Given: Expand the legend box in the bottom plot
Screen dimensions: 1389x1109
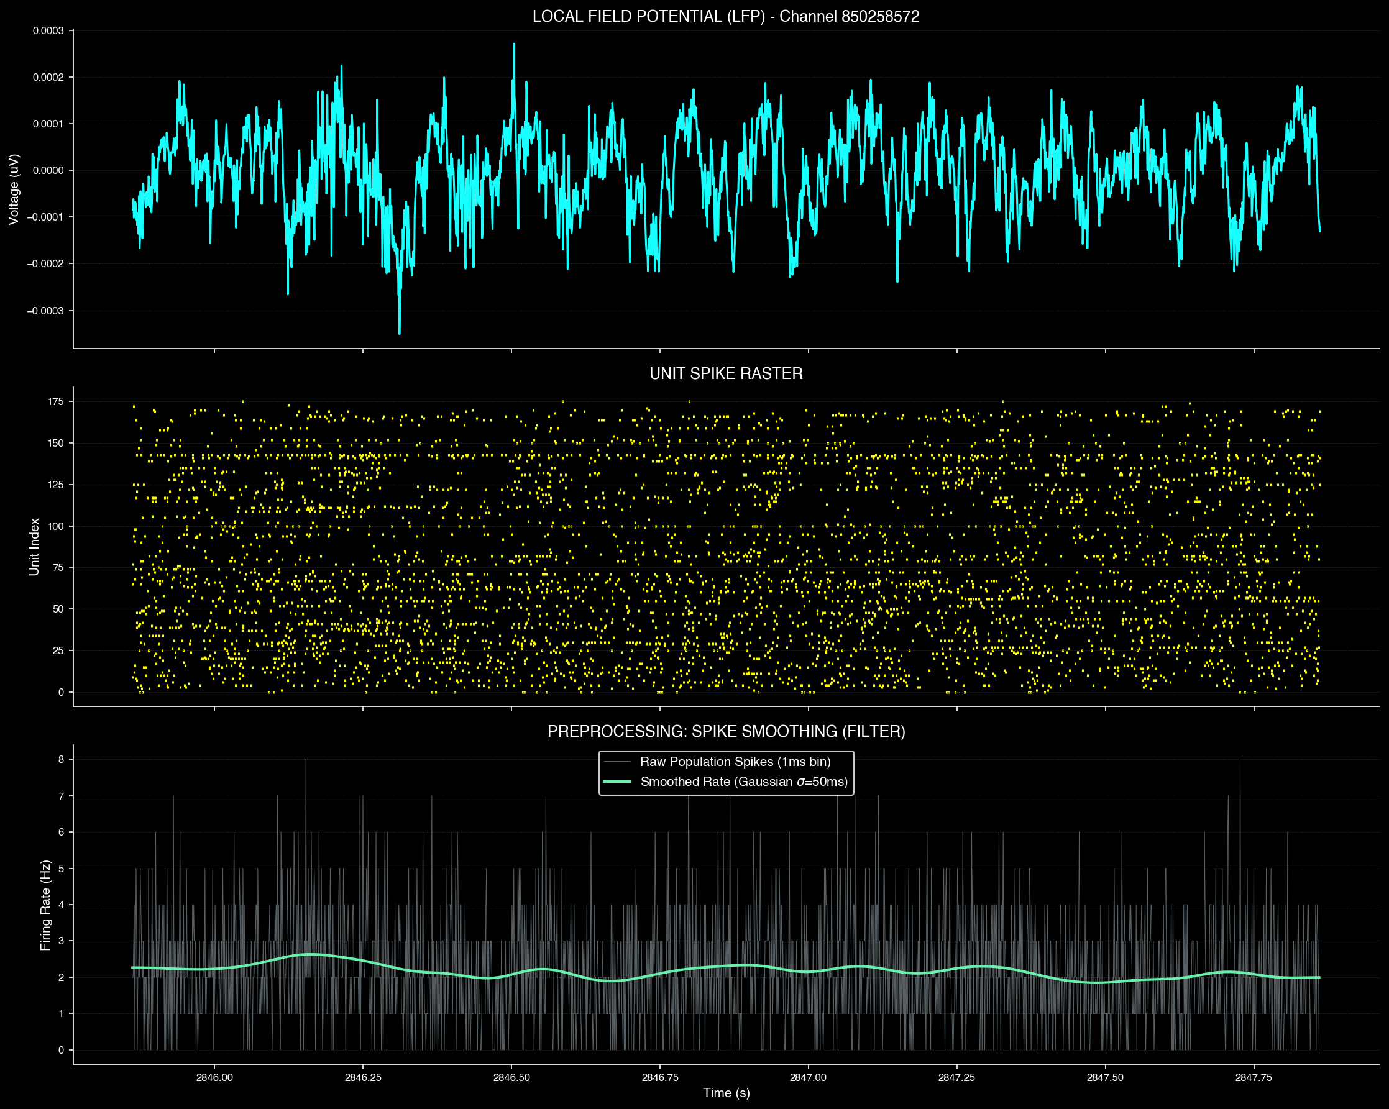Looking at the screenshot, I should (x=727, y=772).
